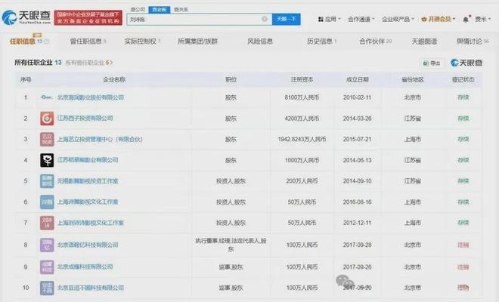Viewport: 499px width, 302px height.
Task: Click the purple company logo in row 9
Action: (x=47, y=267)
